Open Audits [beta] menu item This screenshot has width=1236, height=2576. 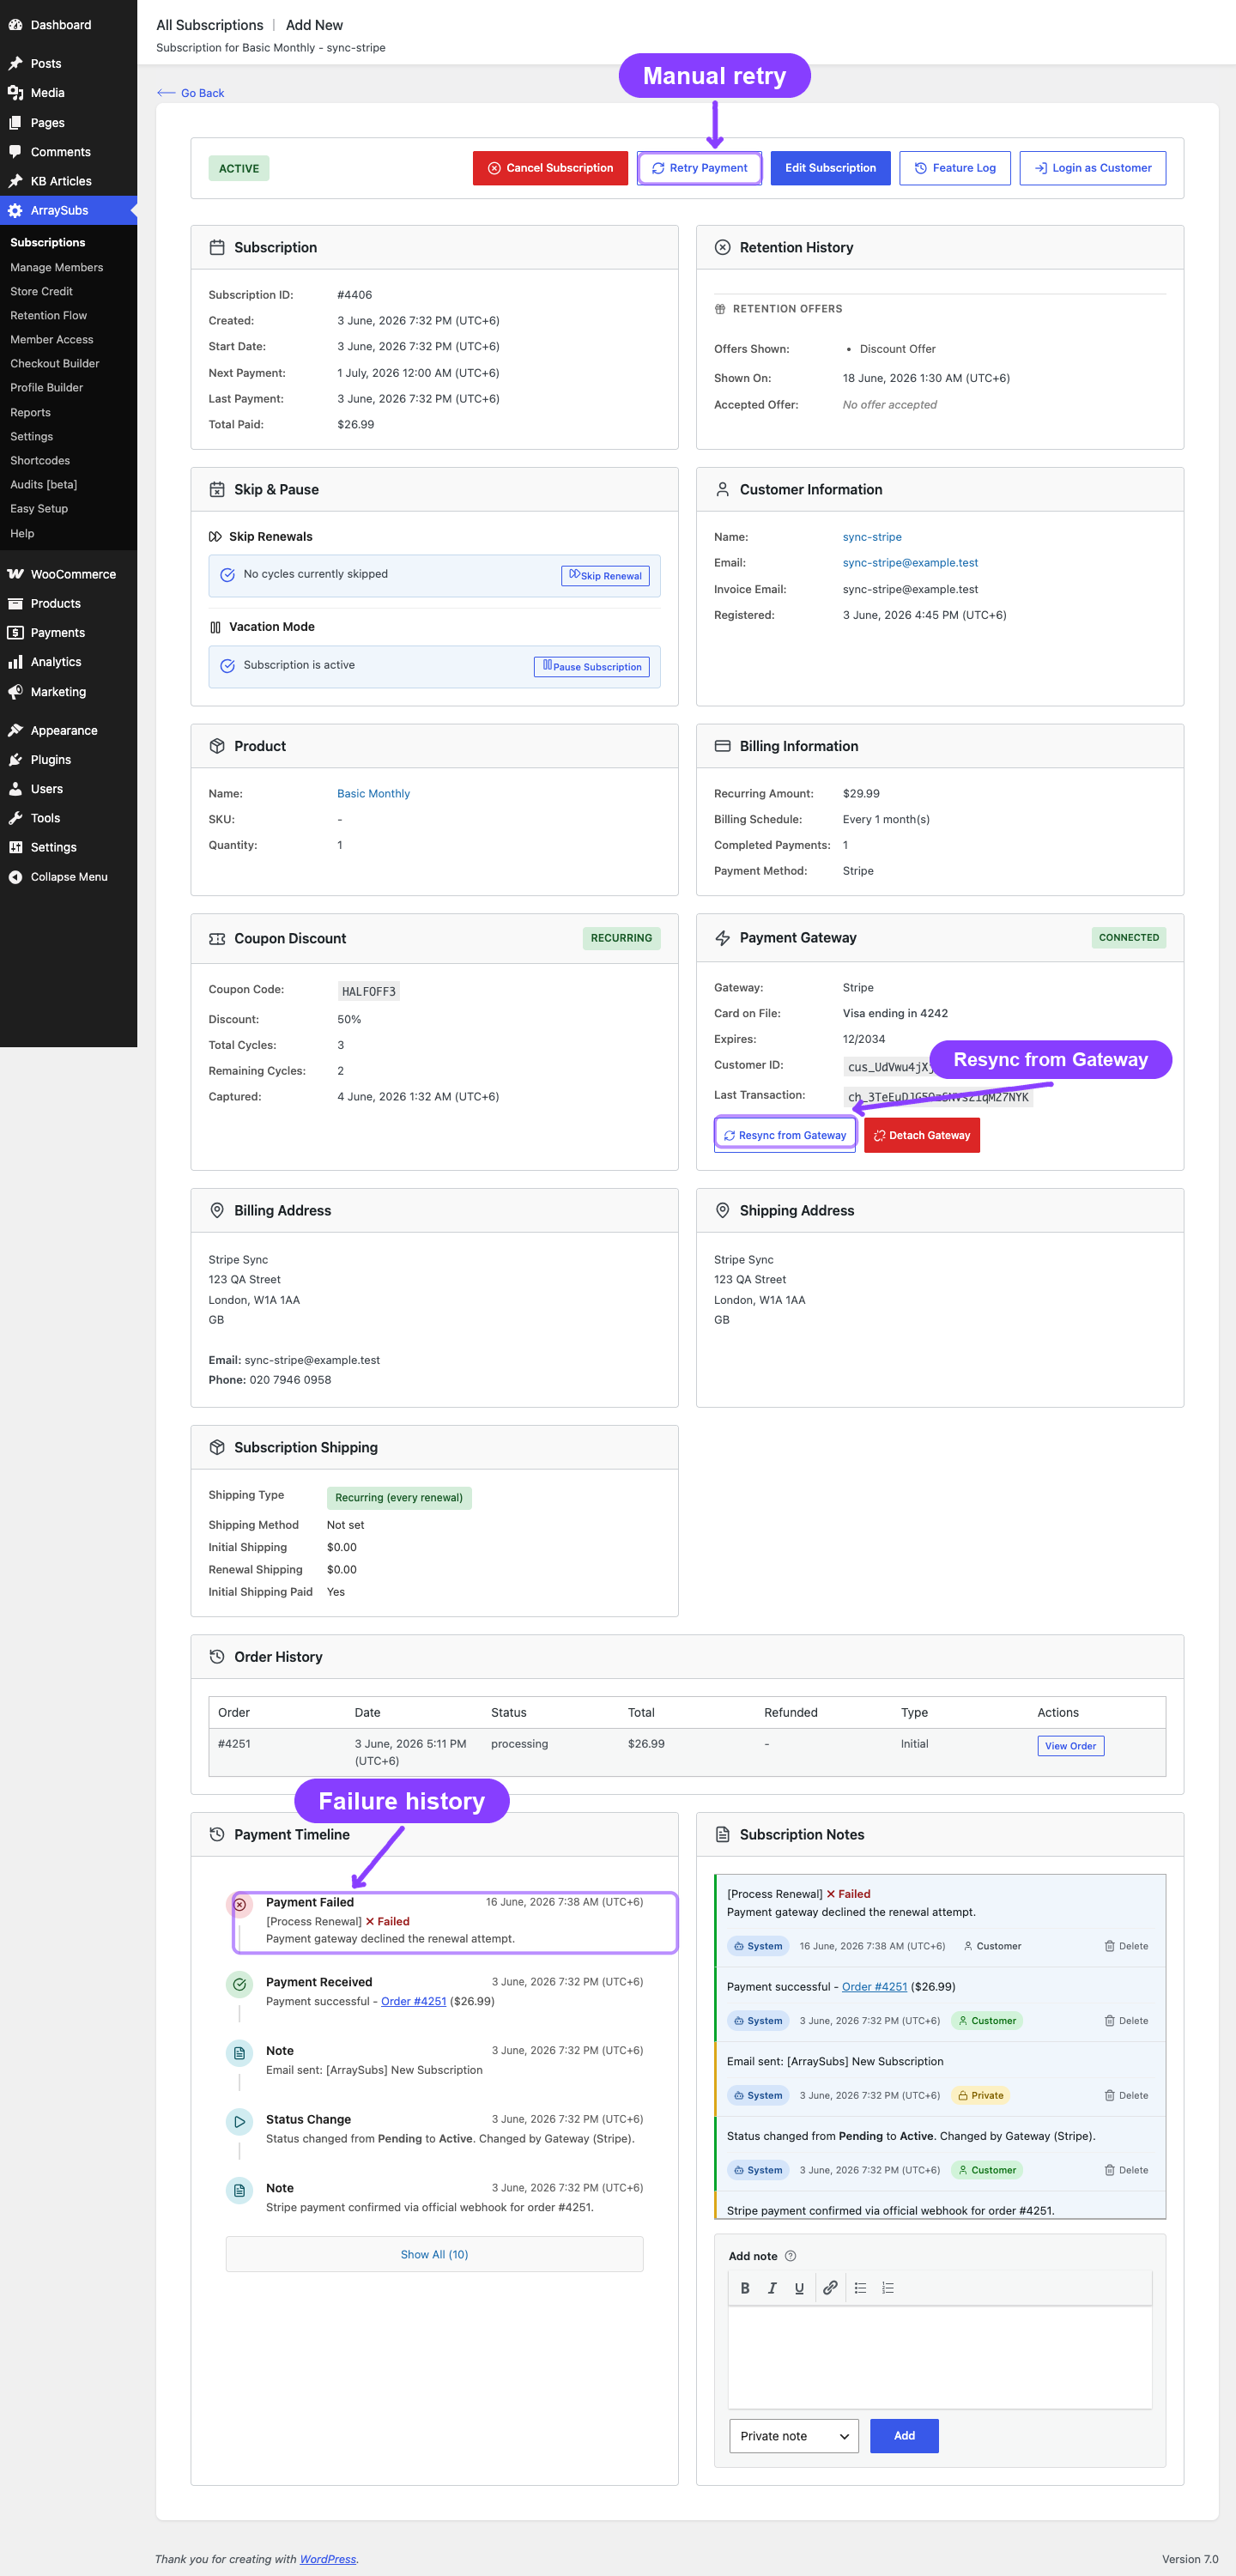[x=44, y=484]
